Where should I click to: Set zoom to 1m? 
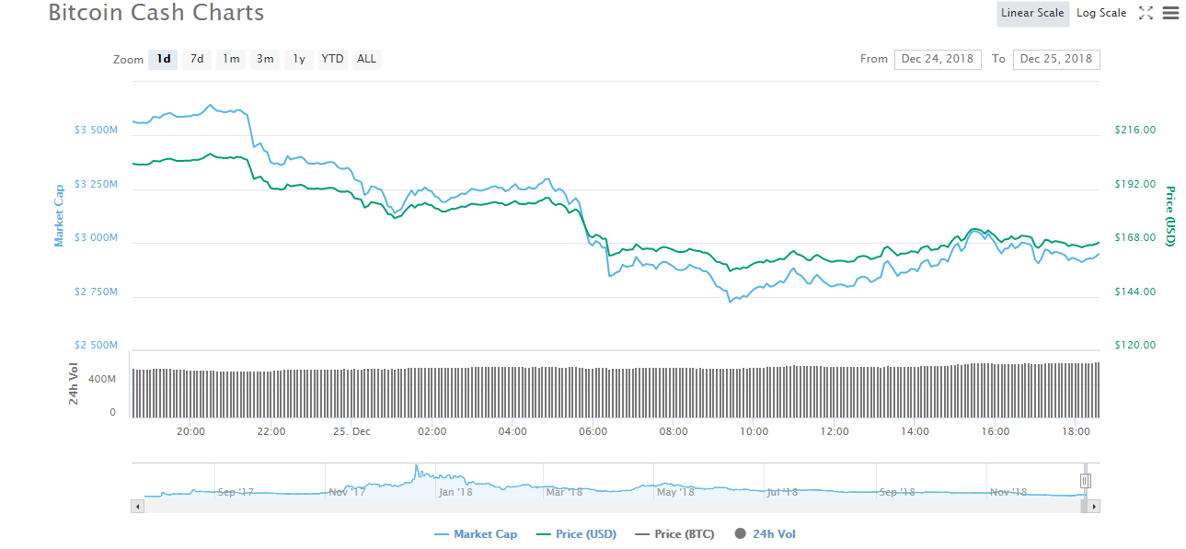click(230, 59)
